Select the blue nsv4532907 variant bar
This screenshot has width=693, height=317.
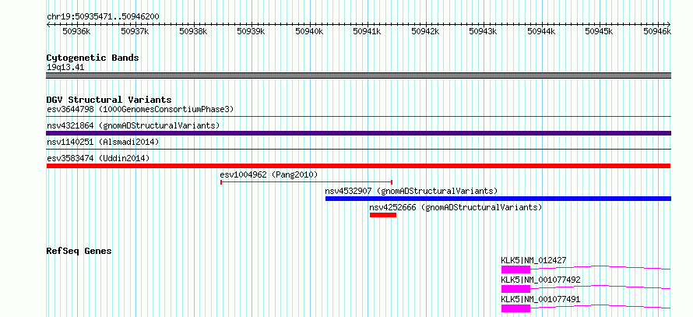tap(498, 199)
